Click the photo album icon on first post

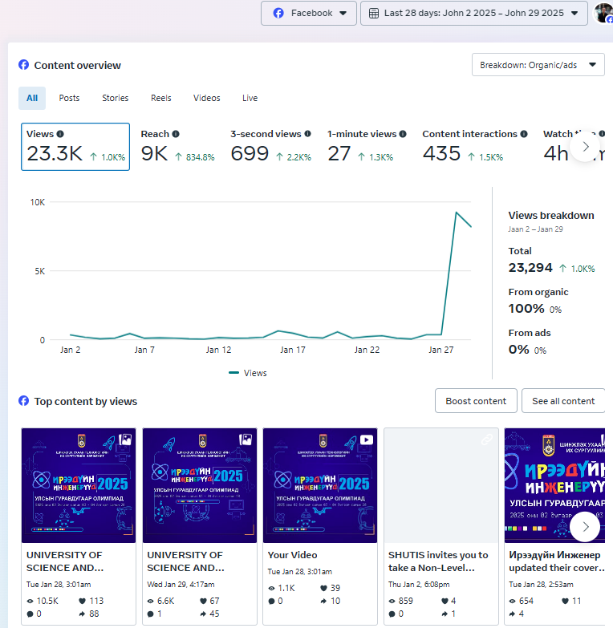point(125,440)
